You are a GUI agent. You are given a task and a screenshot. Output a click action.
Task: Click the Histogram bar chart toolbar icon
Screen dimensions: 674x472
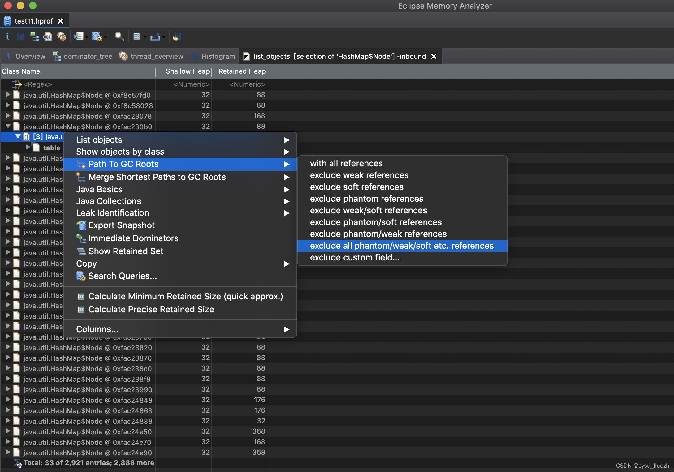point(20,37)
